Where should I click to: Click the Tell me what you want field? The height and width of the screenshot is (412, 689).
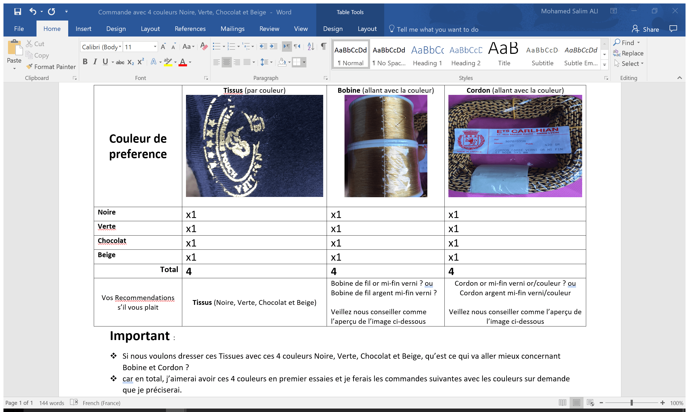pos(437,29)
